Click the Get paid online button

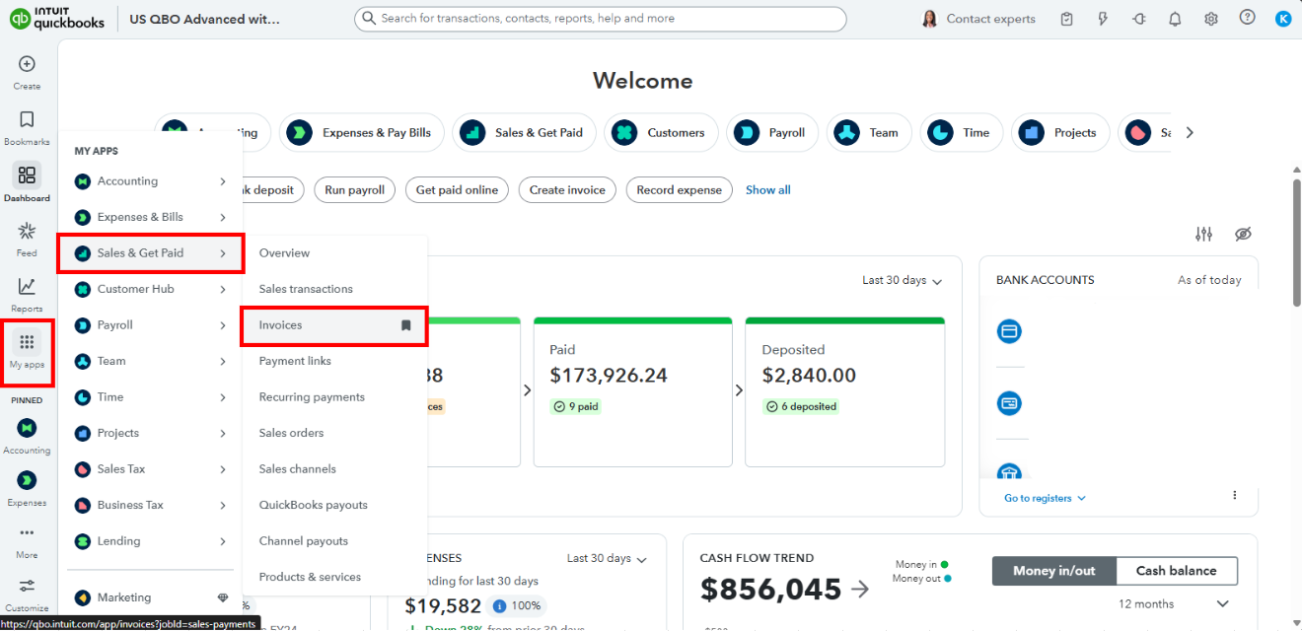[457, 190]
